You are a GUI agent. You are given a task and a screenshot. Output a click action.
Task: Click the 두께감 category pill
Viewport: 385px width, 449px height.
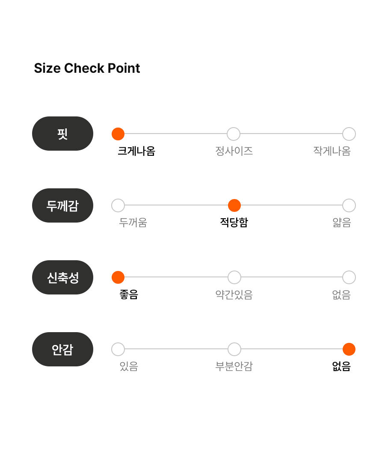63,205
